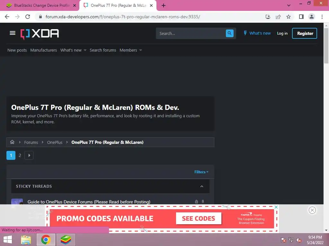Close the OnePlus 7T Pro tab
This screenshot has width=329, height=246.
point(151,6)
